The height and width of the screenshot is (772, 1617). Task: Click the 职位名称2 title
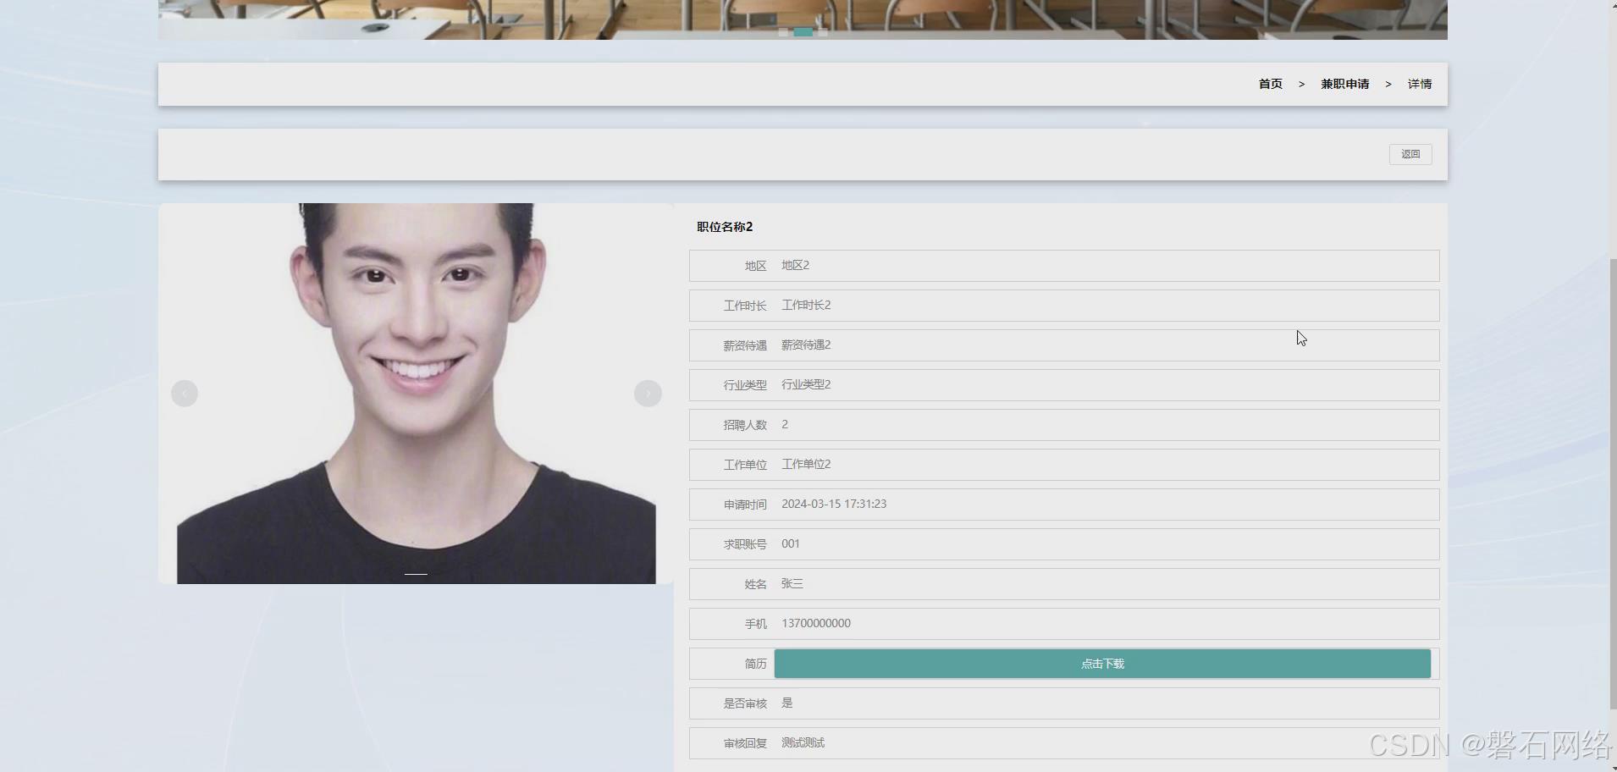tap(725, 227)
